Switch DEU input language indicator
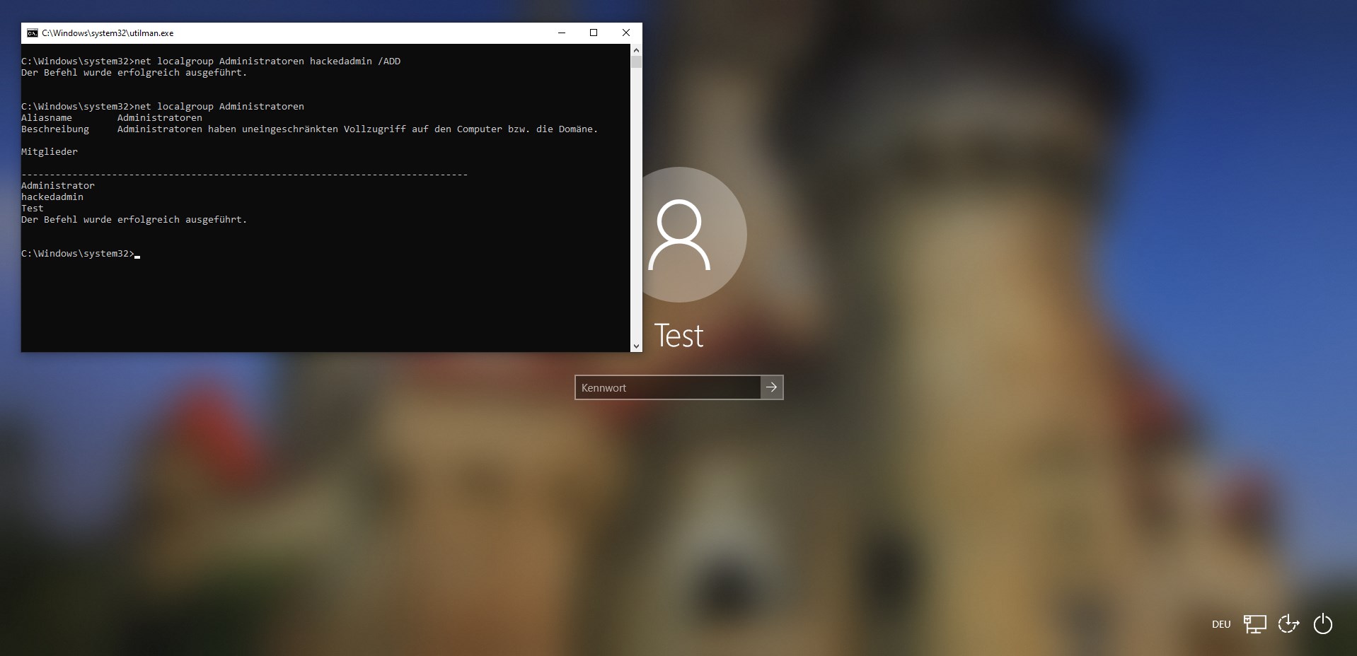Viewport: 1357px width, 656px height. pyautogui.click(x=1220, y=624)
